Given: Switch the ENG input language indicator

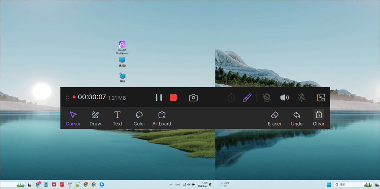Looking at the screenshot, I should [x=177, y=185].
